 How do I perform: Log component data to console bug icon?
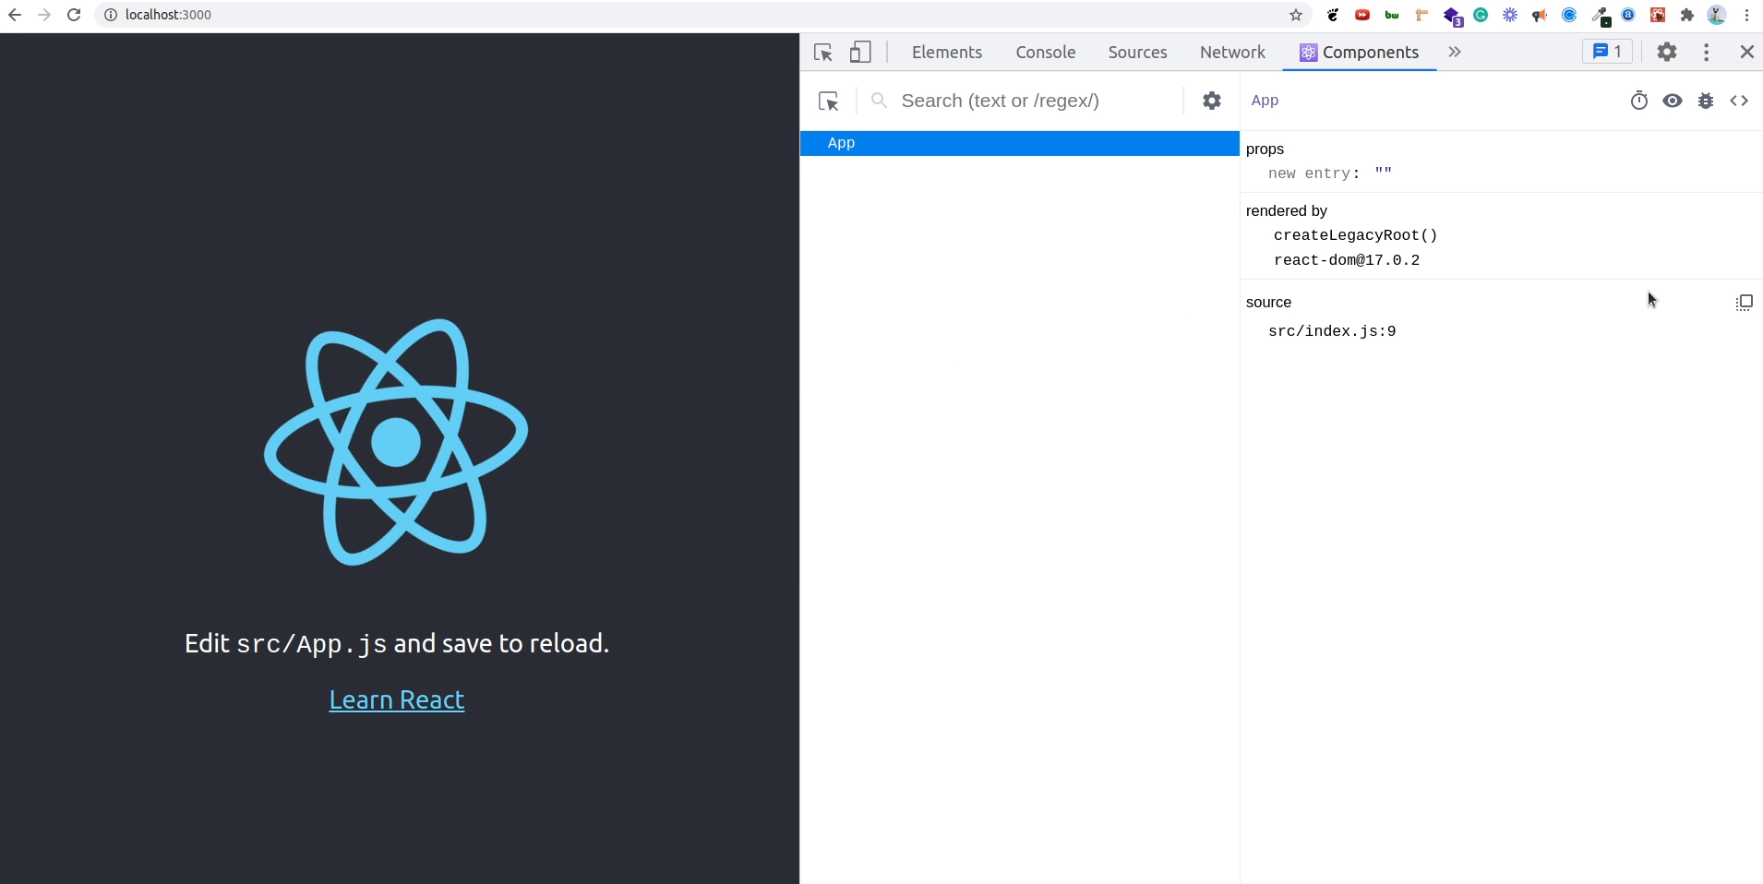tap(1706, 101)
